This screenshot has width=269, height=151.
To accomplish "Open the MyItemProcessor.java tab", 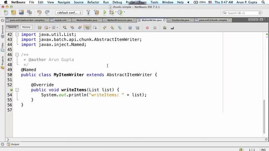I will [x=119, y=20].
